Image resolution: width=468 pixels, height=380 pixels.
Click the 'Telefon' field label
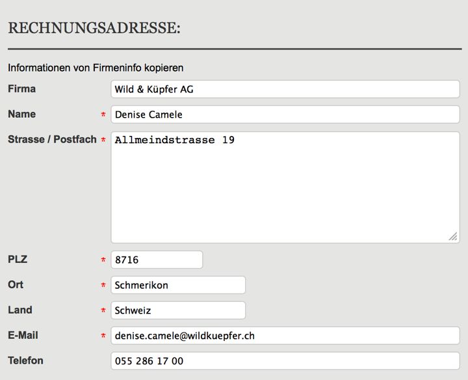(x=25, y=360)
